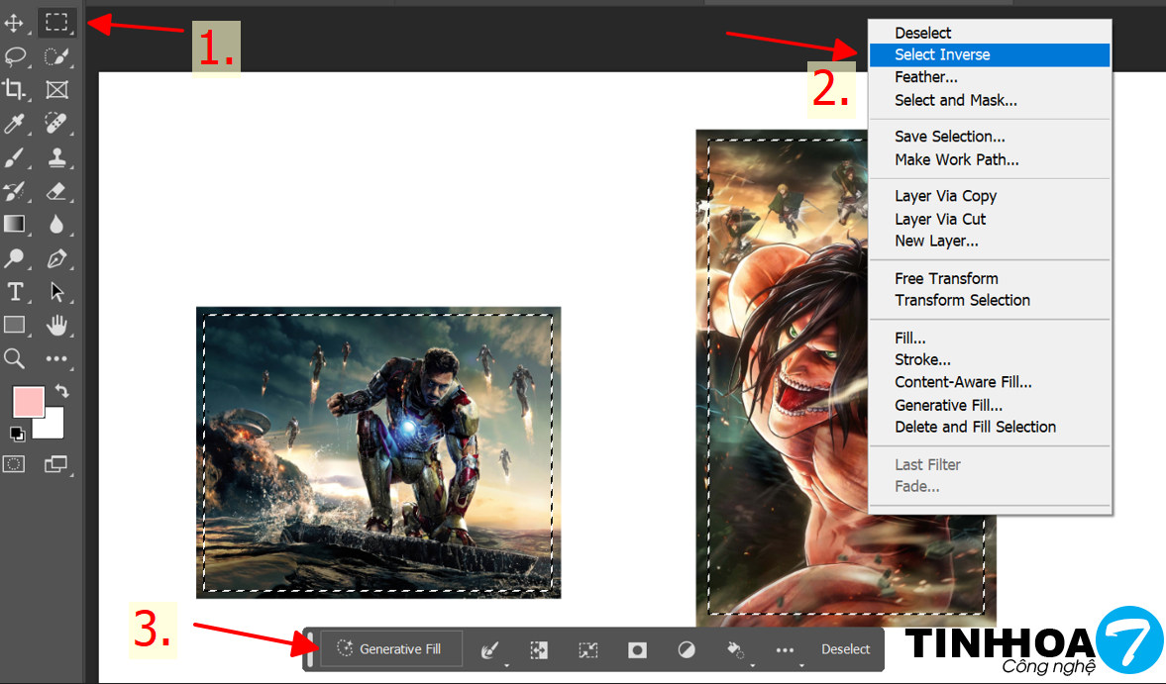Click the Generative Fill button
The image size is (1166, 684).
[x=390, y=649]
